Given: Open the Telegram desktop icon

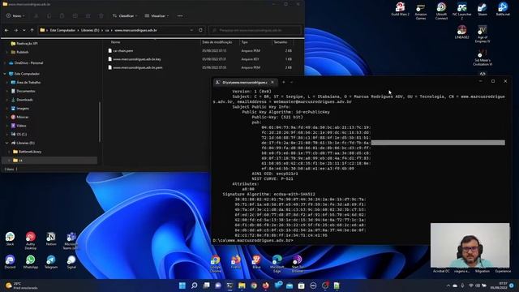Looking at the screenshot, I should (x=51, y=261).
